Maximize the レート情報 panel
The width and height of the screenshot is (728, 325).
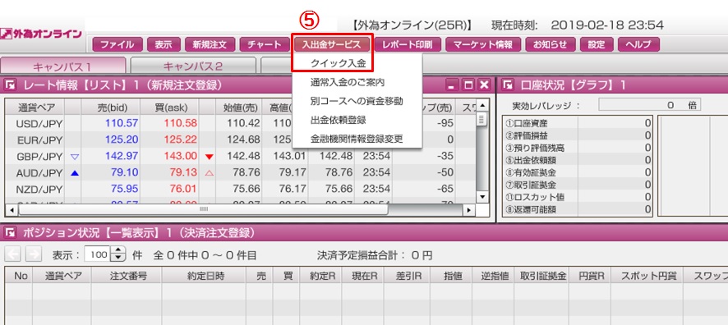(x=468, y=85)
